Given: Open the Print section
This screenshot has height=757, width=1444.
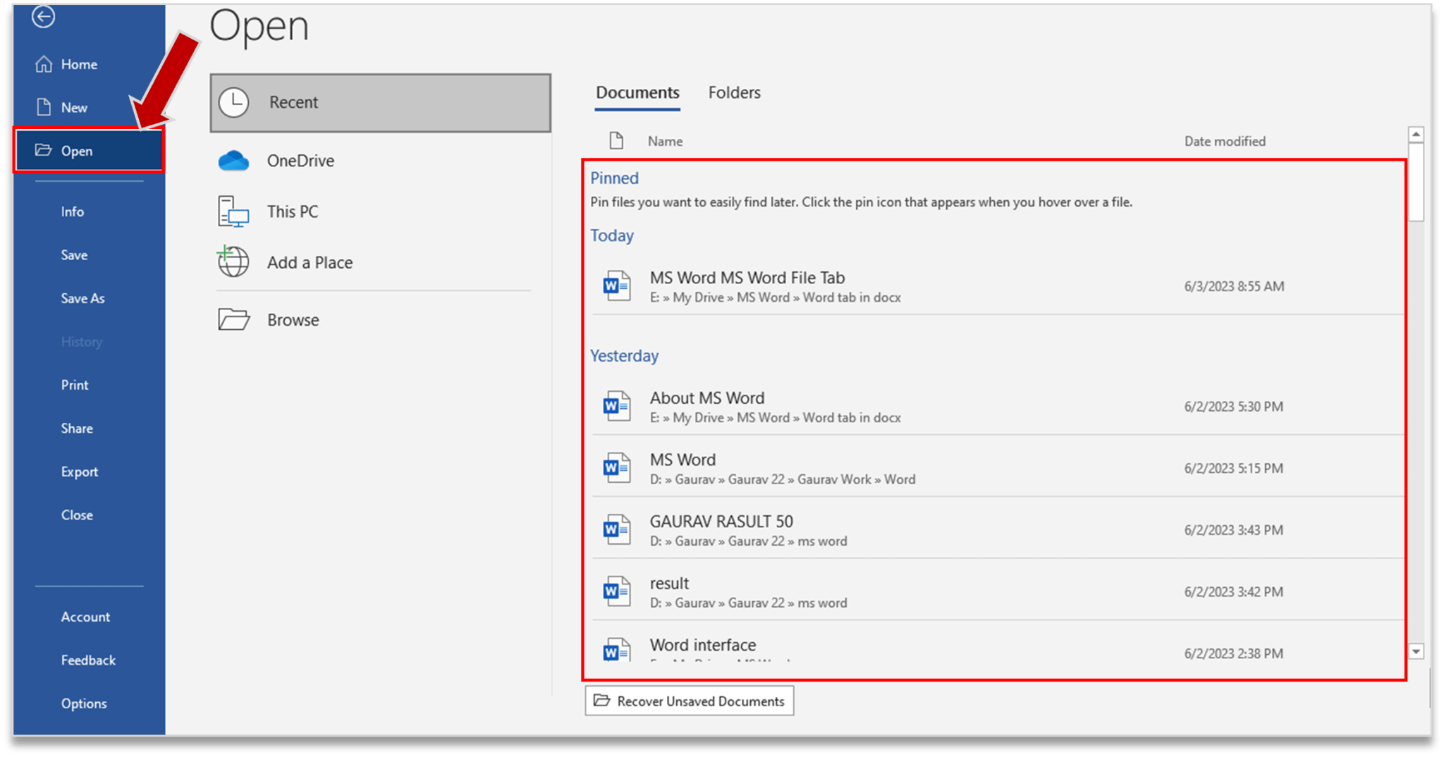Looking at the screenshot, I should click(x=89, y=385).
